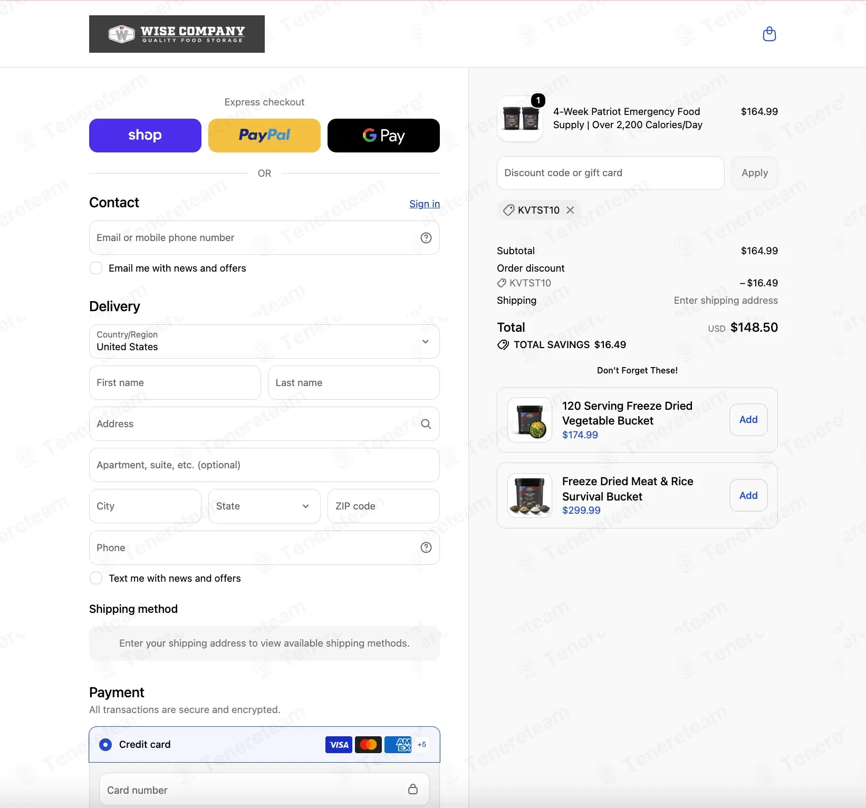Click the help icon in email field
This screenshot has width=866, height=808.
(x=426, y=238)
